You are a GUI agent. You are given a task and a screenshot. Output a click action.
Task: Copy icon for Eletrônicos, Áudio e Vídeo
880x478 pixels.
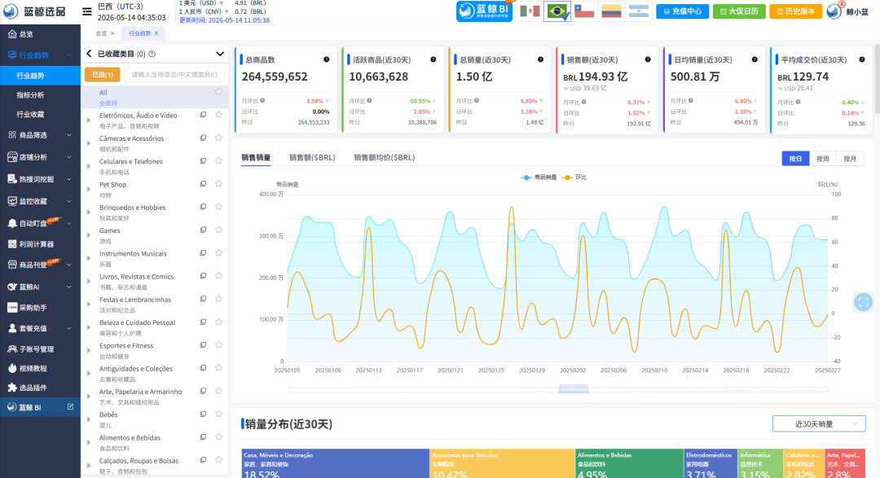point(203,115)
